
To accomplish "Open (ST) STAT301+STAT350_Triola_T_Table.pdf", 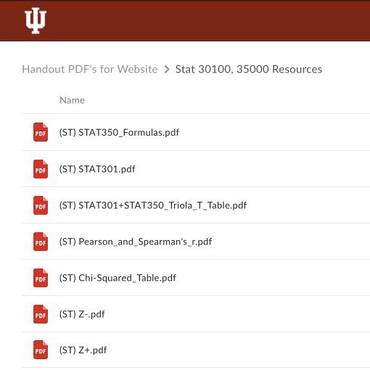I will click(153, 205).
